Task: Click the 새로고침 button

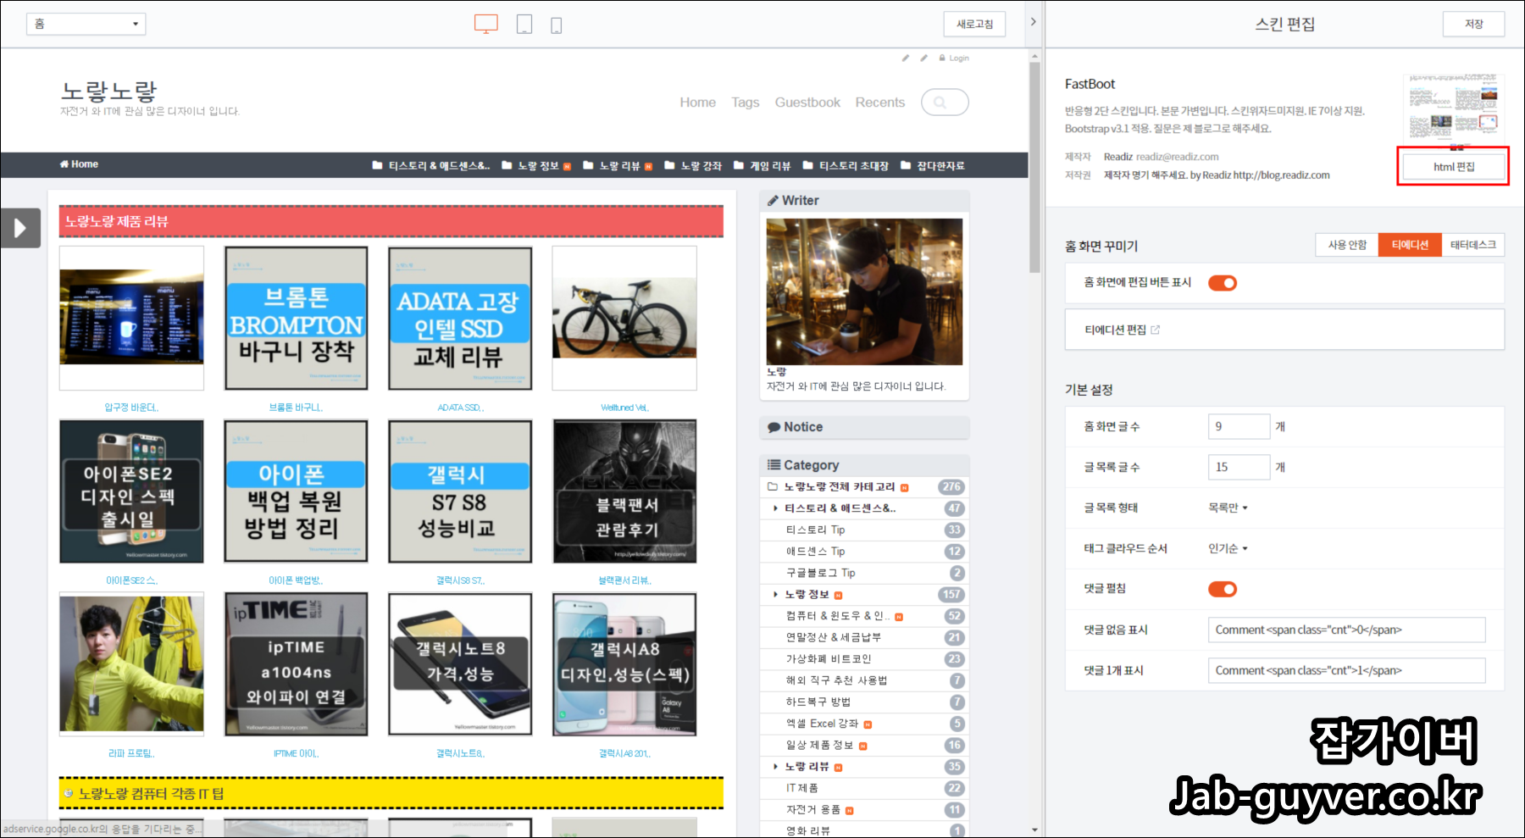Action: [x=974, y=24]
